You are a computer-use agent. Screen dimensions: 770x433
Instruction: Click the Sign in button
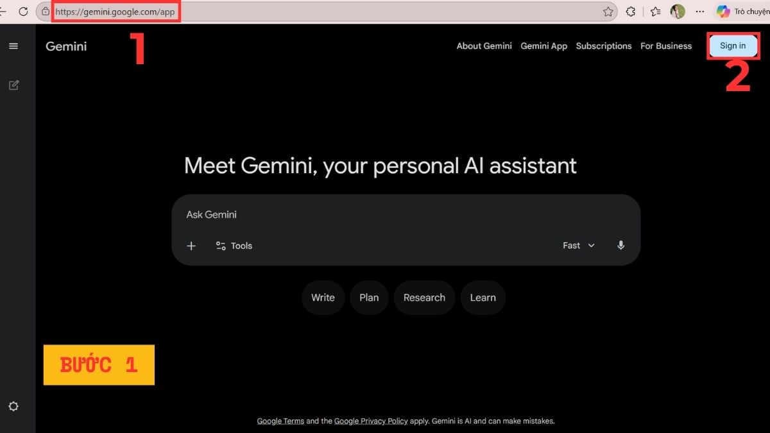[x=733, y=46]
